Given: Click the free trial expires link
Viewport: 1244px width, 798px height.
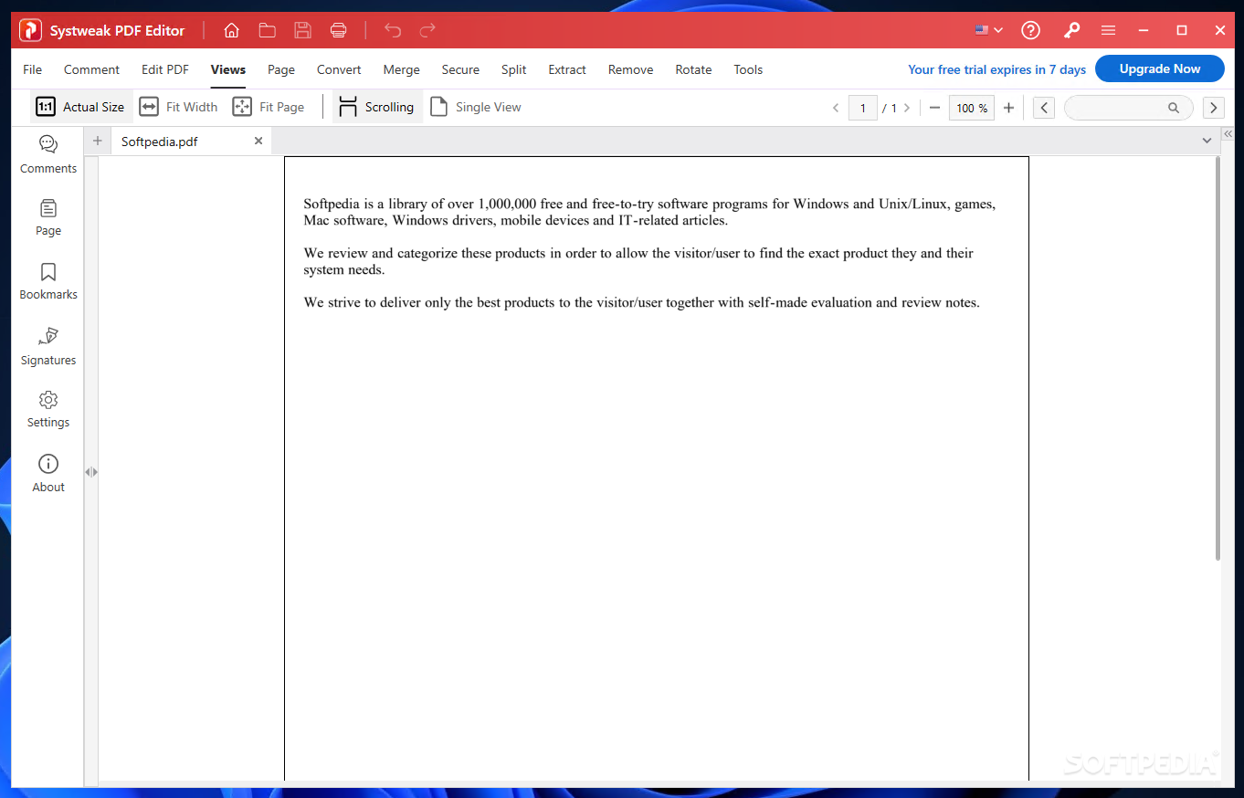Looking at the screenshot, I should click(x=996, y=69).
